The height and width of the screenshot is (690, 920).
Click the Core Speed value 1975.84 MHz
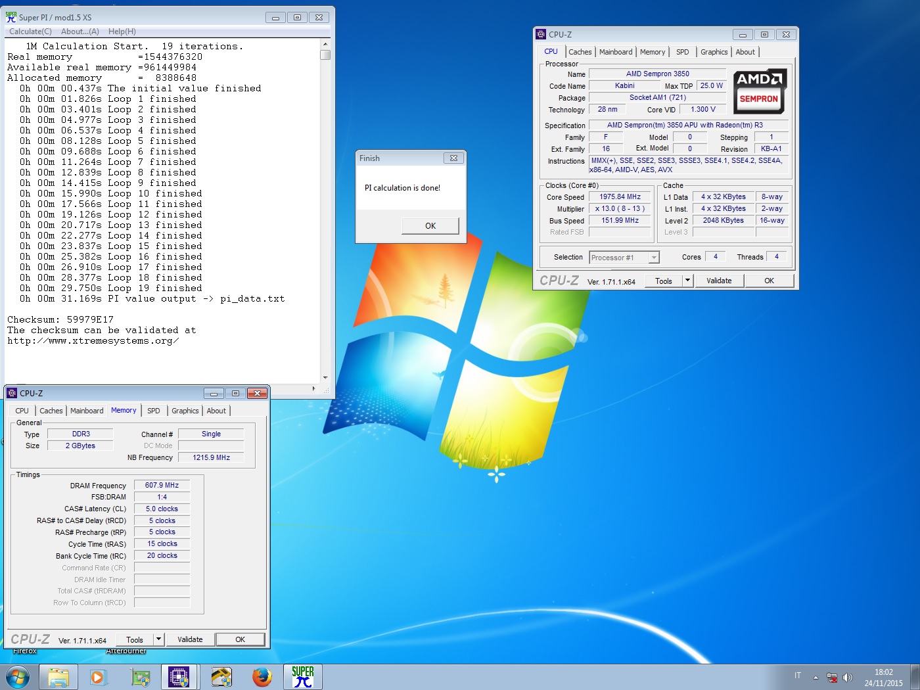[x=620, y=196]
